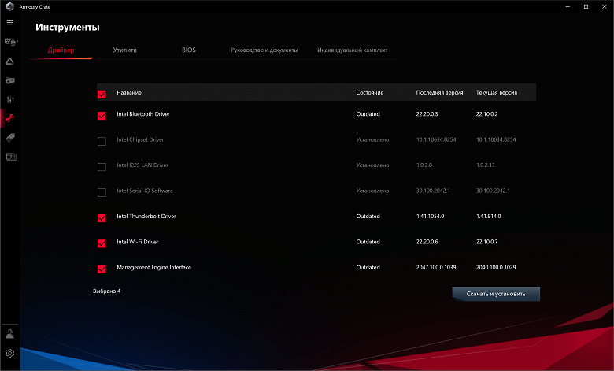Select the wrench Tools icon in sidebar
Screen dimensions: 614x371
click(x=9, y=118)
